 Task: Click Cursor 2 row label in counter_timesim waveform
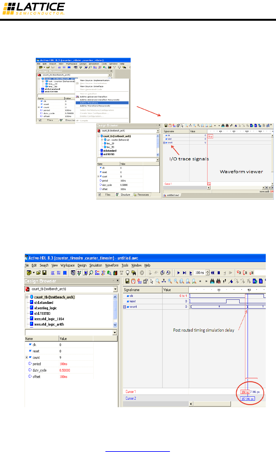131,399
